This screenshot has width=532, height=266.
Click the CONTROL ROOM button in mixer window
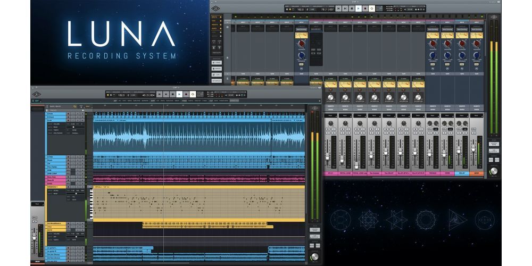494,144
